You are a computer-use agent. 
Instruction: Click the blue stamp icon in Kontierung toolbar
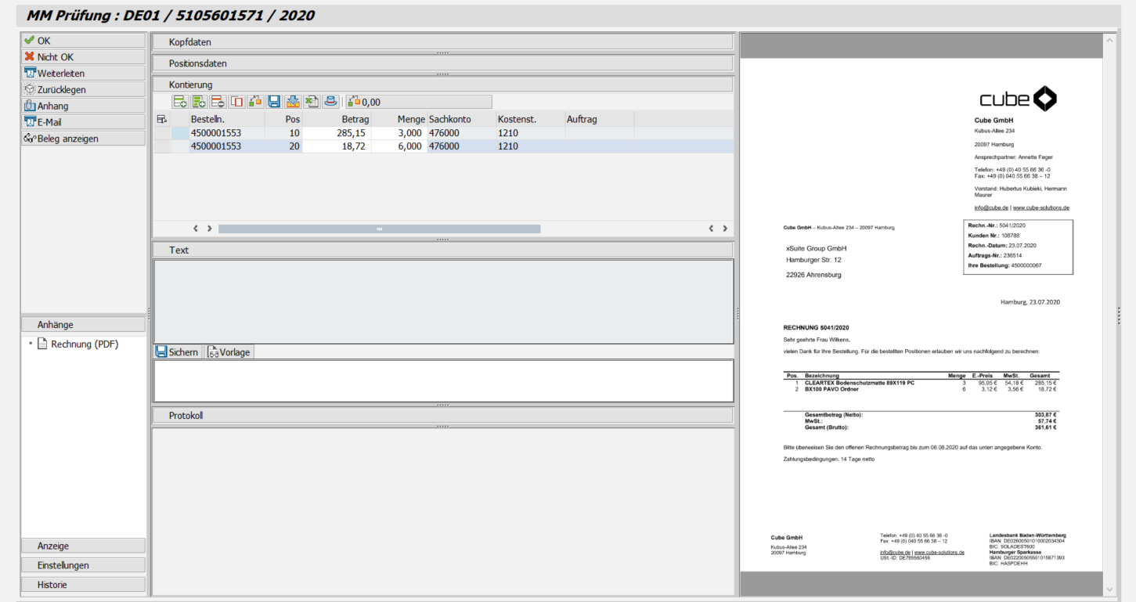tap(330, 102)
